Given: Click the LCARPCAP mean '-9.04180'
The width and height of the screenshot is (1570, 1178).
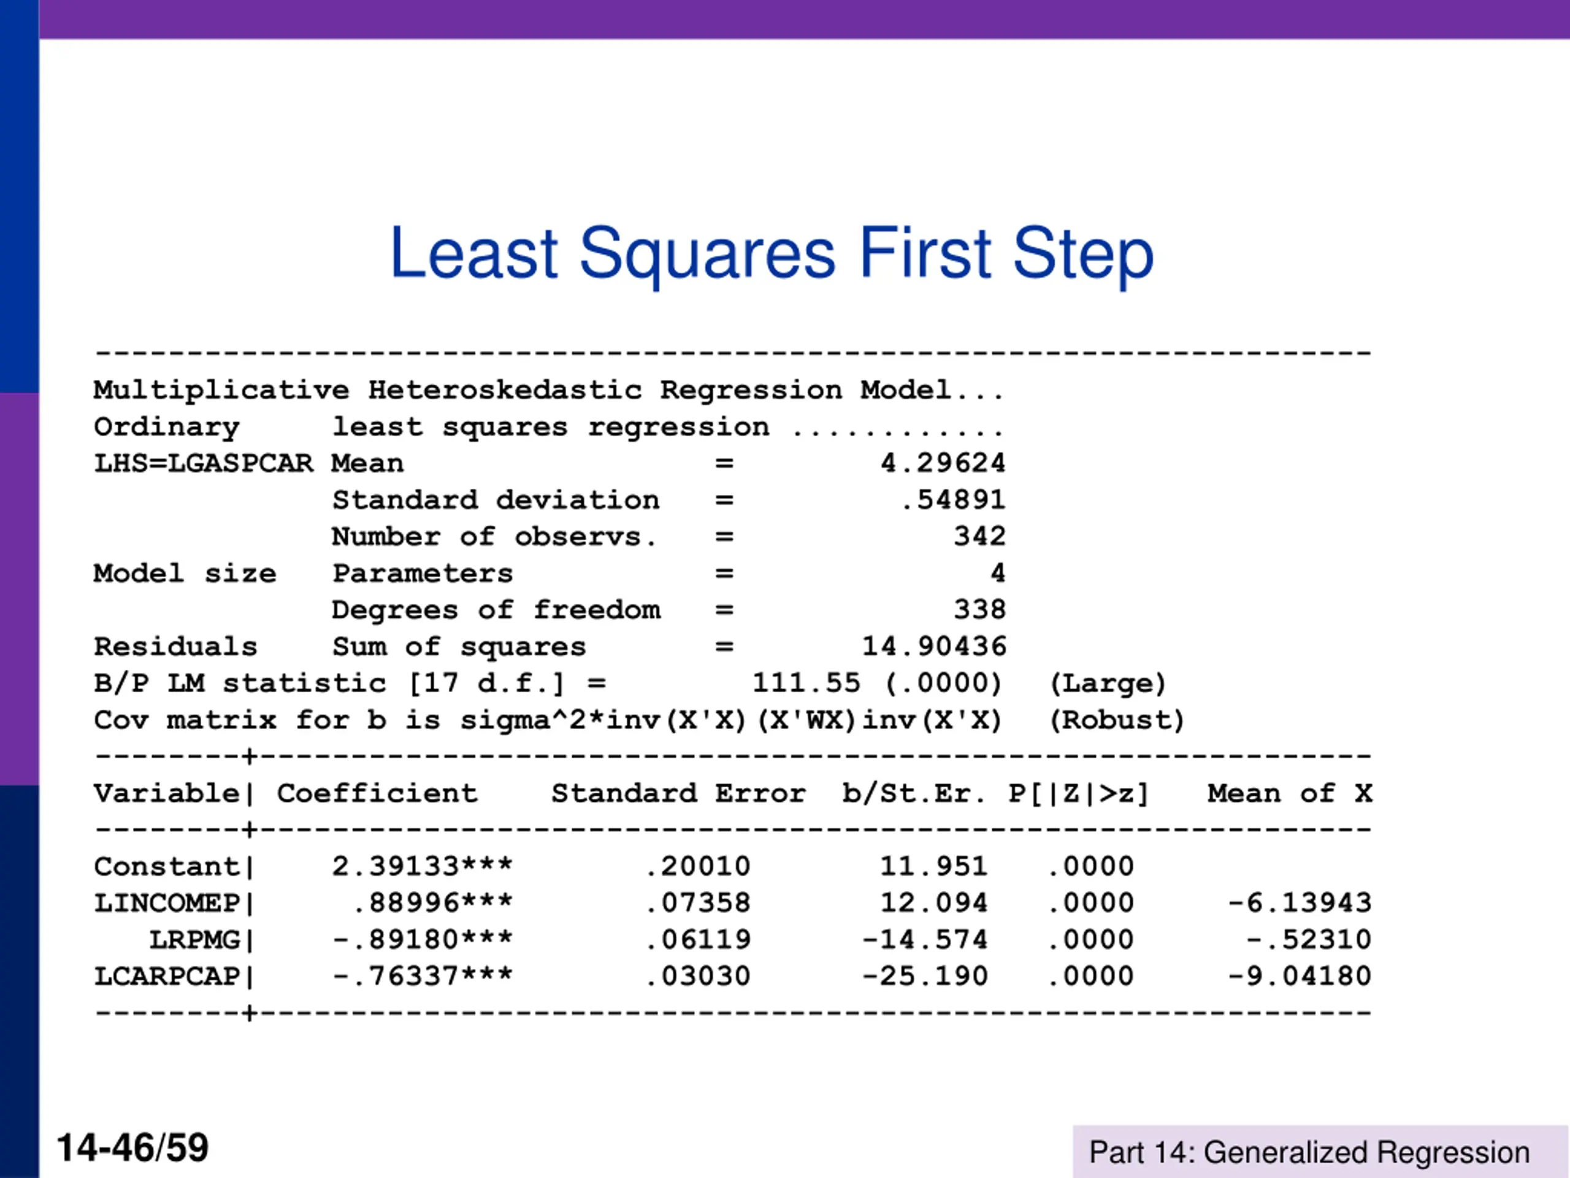Looking at the screenshot, I should click(x=1300, y=976).
